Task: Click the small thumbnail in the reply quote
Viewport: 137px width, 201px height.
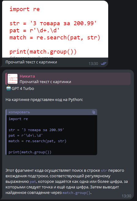Action: coord(13,79)
